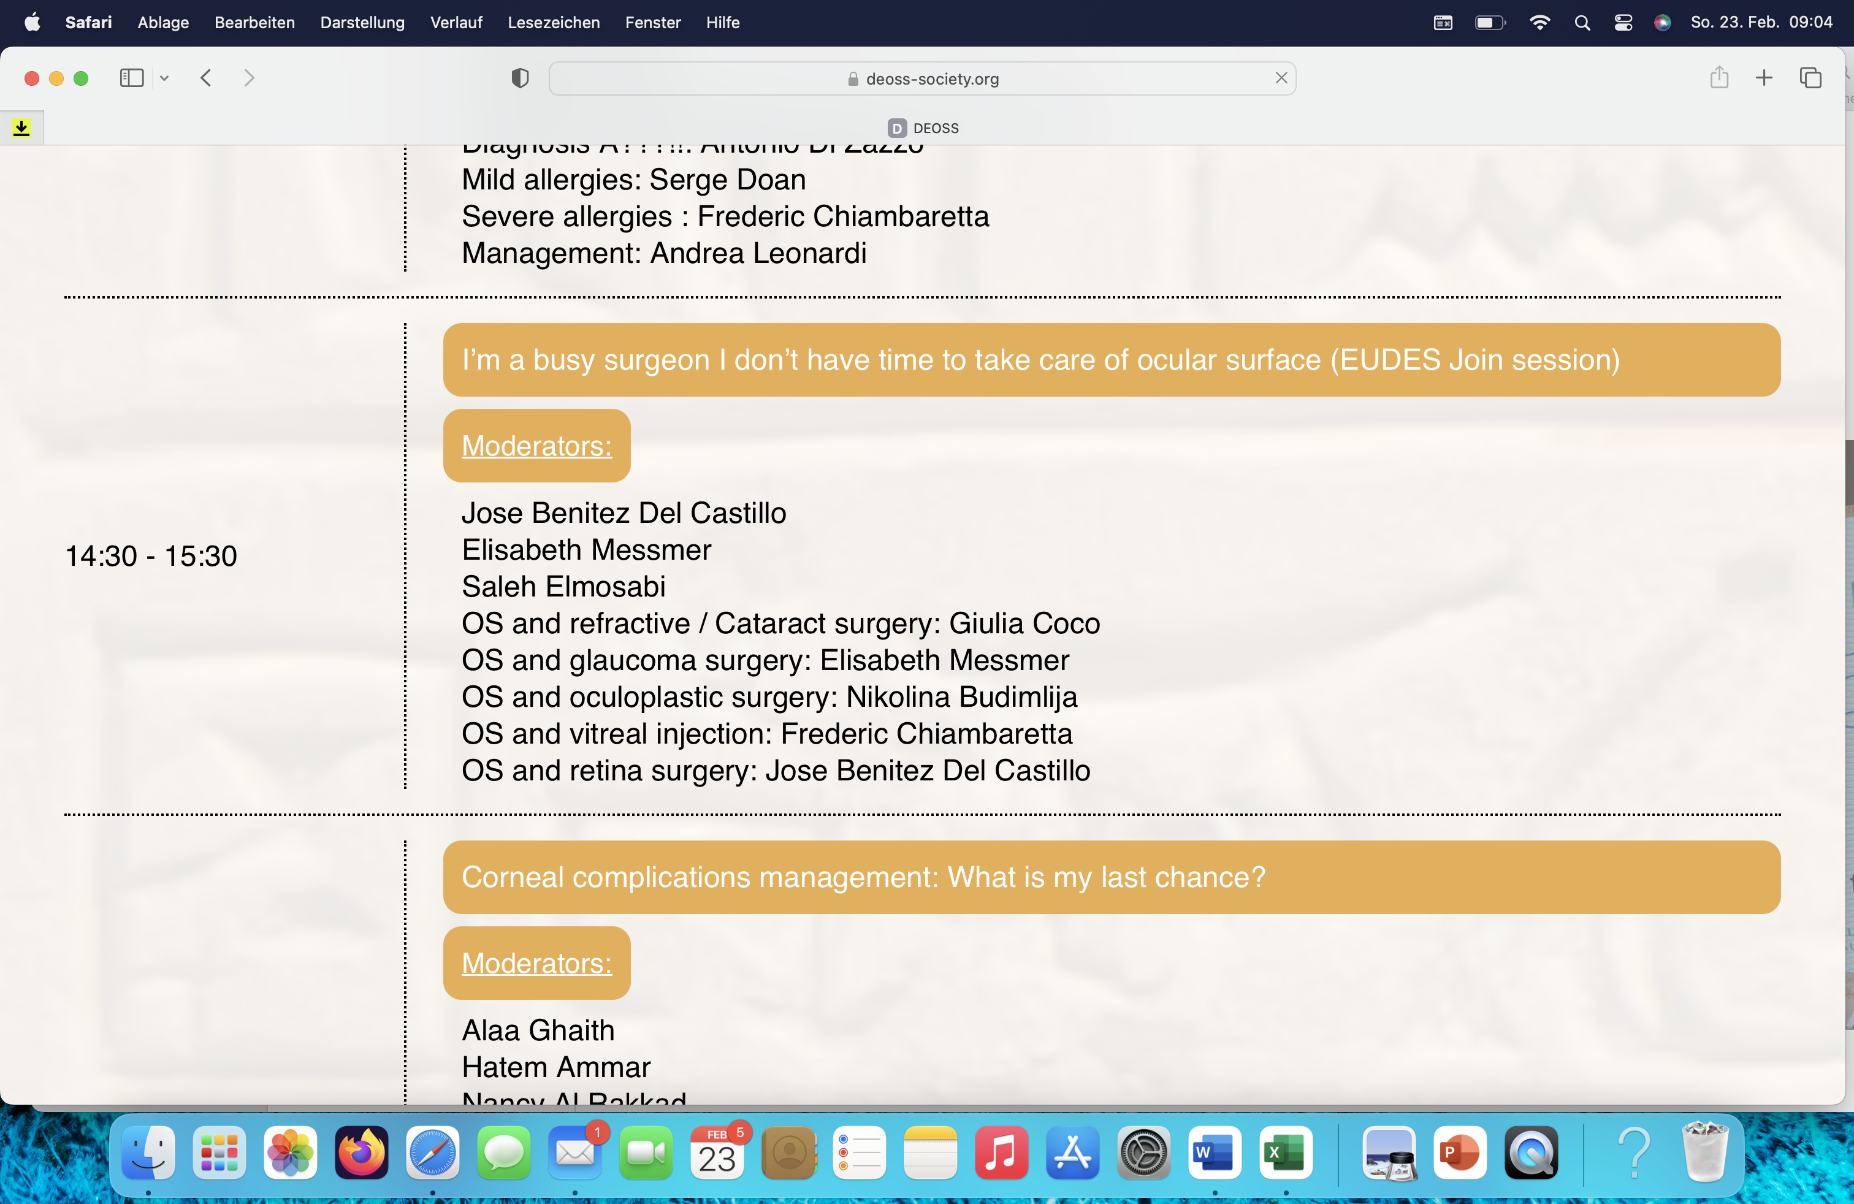Viewport: 1854px width, 1204px height.
Task: Click 'Mild allergies: Serge Doan' line
Action: 634,179
